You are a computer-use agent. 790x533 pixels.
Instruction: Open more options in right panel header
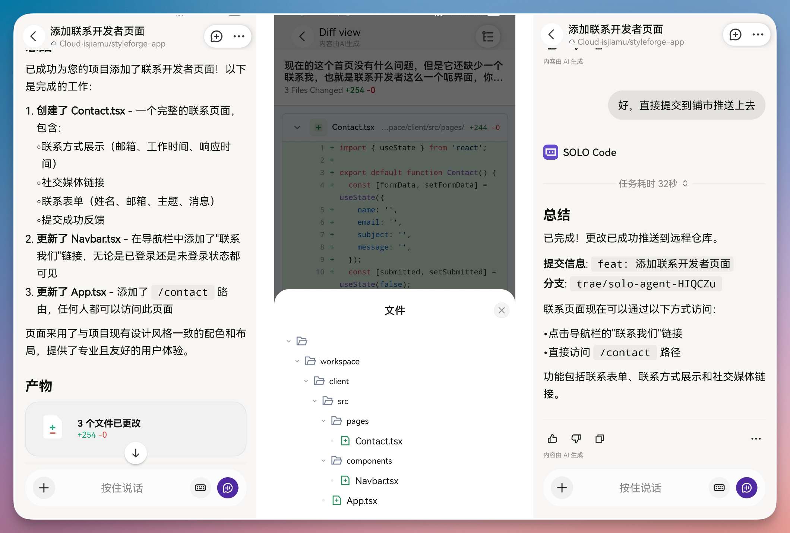point(758,35)
